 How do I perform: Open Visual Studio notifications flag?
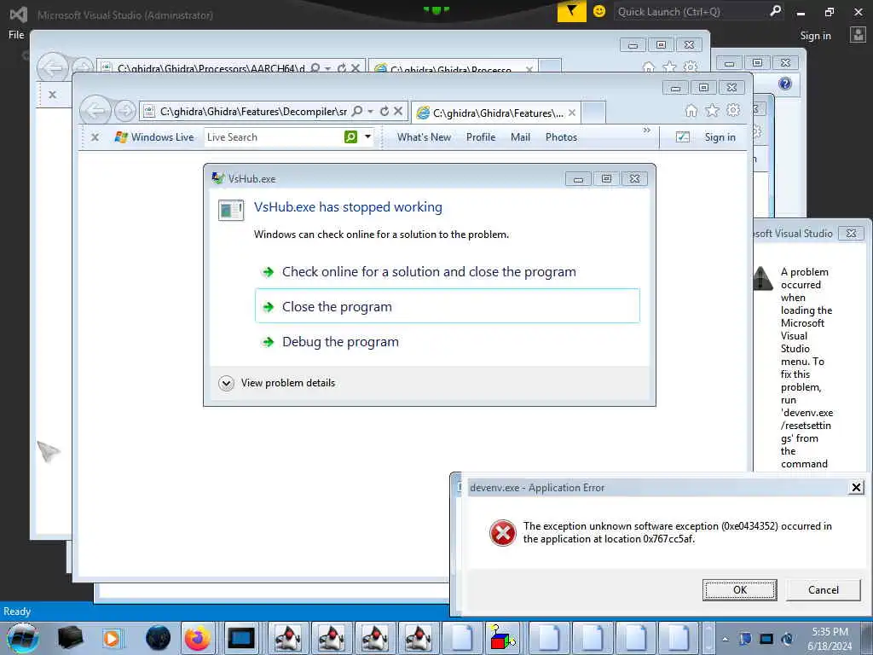click(572, 11)
